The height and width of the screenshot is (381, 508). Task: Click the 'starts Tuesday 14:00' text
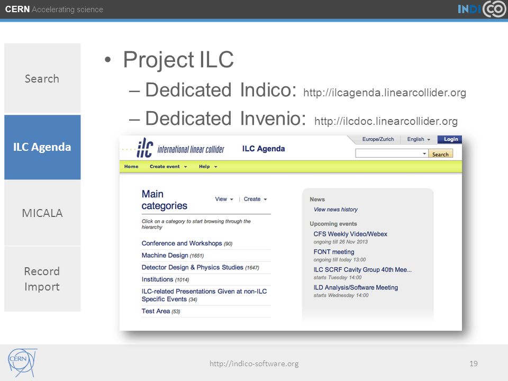click(x=337, y=278)
